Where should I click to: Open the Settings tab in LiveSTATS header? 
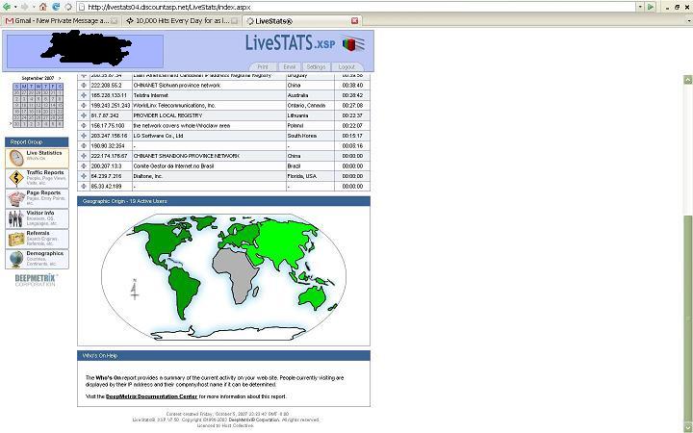click(x=316, y=66)
